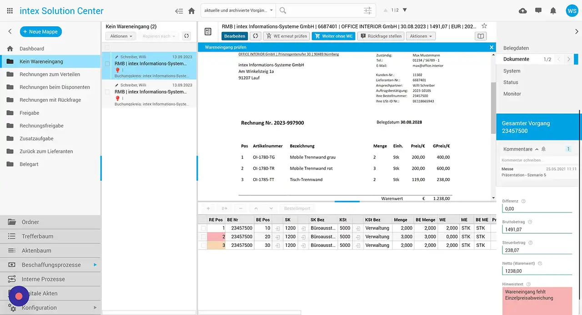582x315 pixels.
Task: Refresh the Kein Wareneingang list
Action: click(186, 36)
